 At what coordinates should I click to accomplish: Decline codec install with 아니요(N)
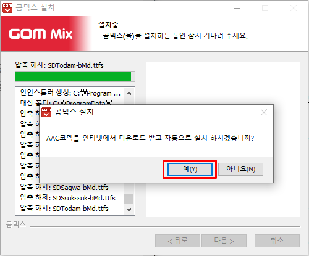point(240,169)
